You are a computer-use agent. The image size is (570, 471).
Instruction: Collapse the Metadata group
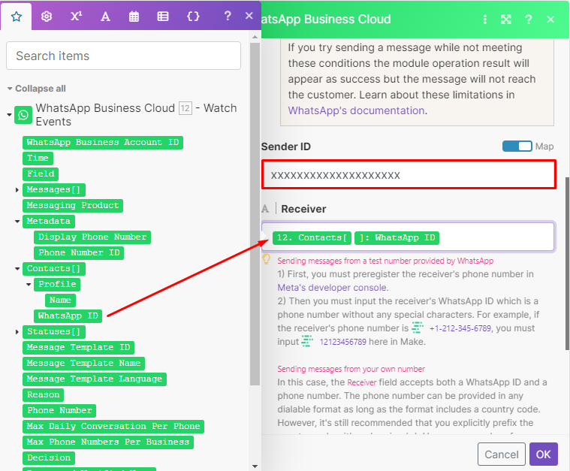pos(17,221)
